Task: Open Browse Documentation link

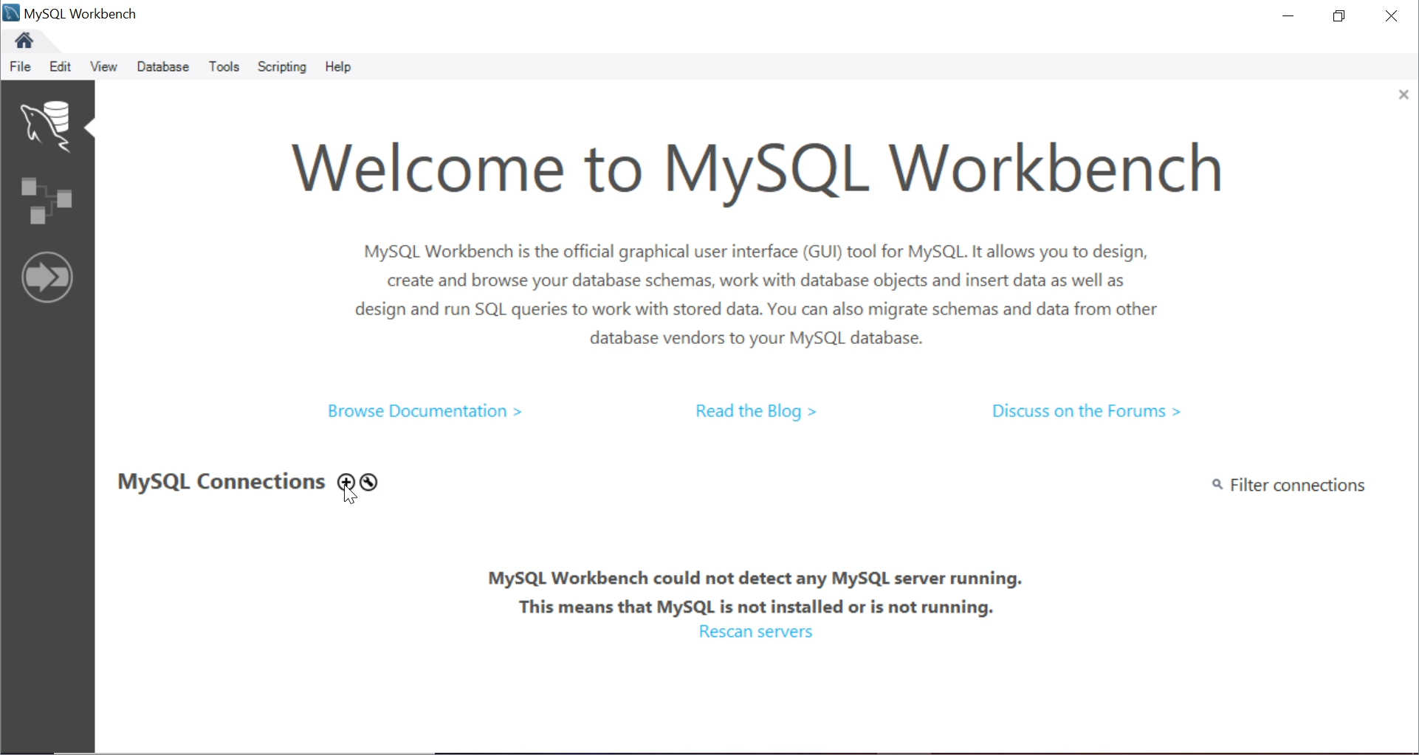Action: point(425,410)
